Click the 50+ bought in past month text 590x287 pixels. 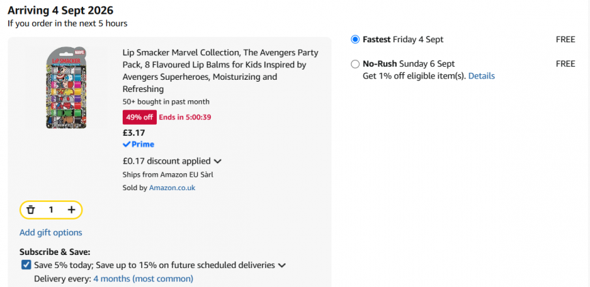[x=166, y=102]
